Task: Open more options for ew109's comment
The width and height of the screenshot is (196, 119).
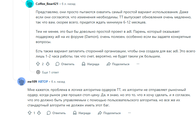Action: pyautogui.click(x=129, y=113)
